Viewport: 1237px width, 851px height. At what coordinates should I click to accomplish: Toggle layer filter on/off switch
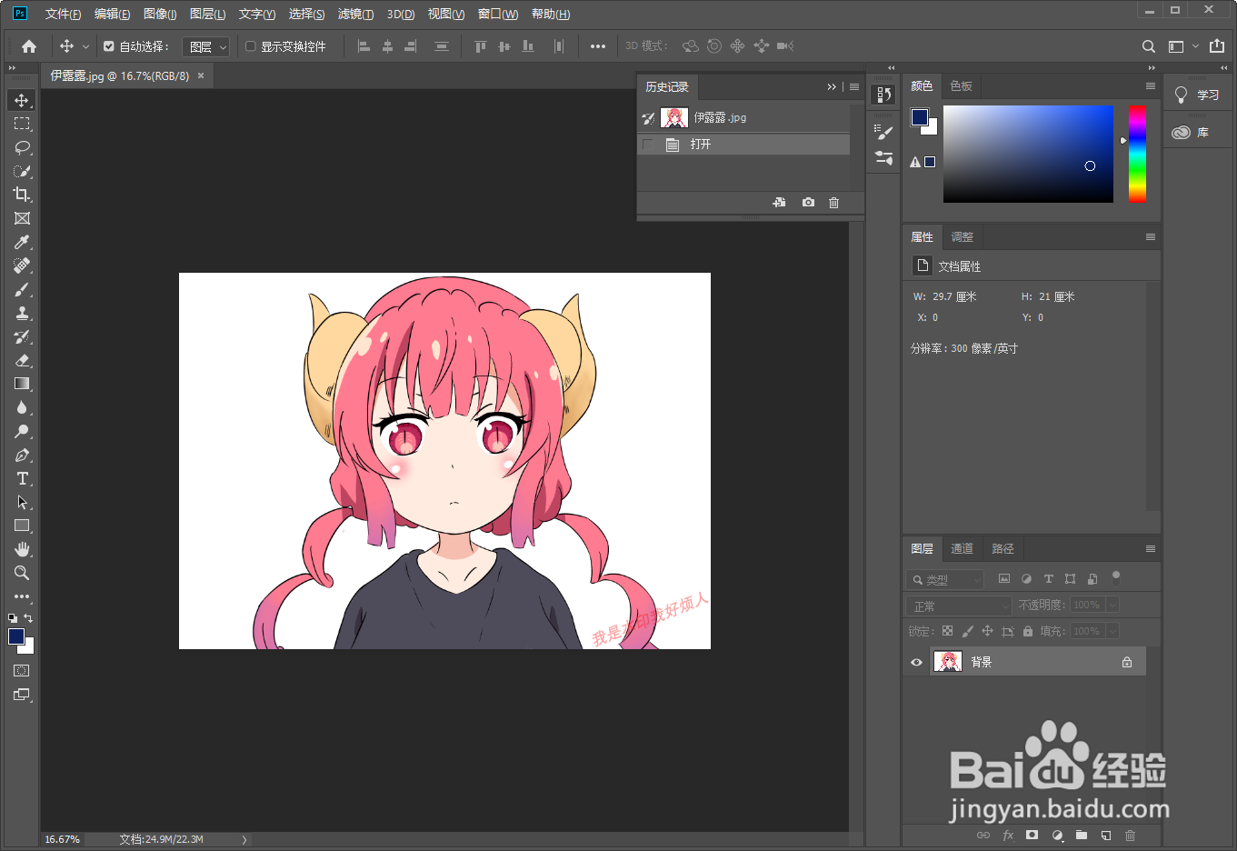[1116, 577]
